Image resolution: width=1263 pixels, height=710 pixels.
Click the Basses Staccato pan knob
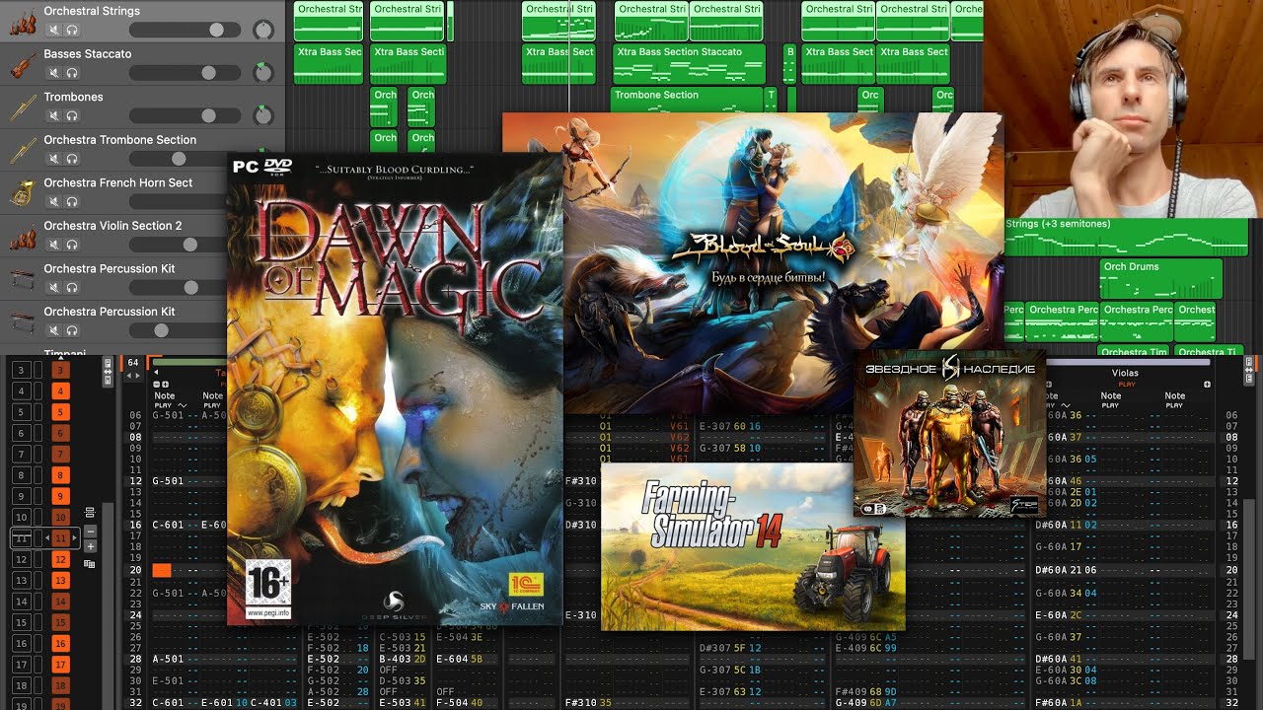click(262, 72)
